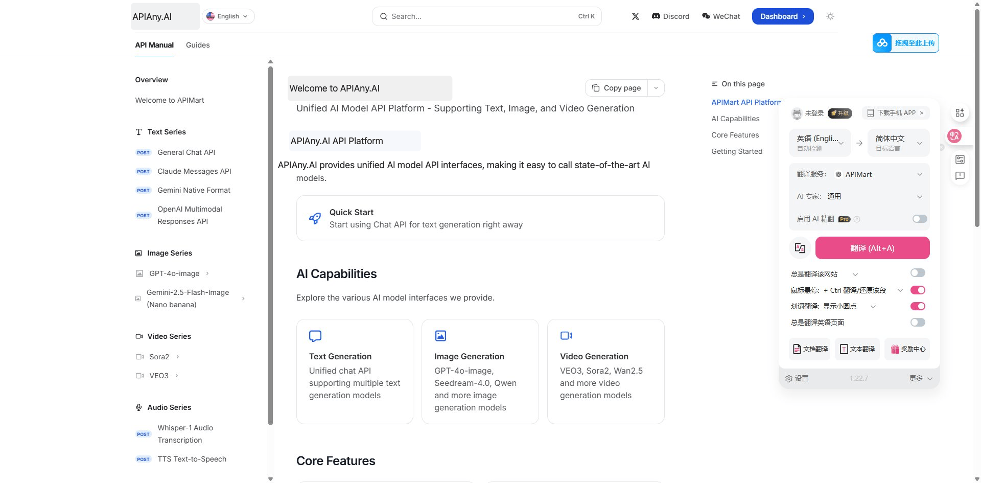
Task: Toggle 启用 AI 精翻 switch
Action: point(920,219)
